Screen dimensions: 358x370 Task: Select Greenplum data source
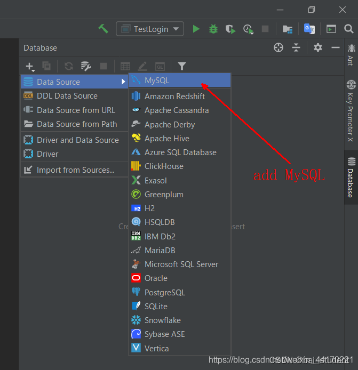click(179, 194)
